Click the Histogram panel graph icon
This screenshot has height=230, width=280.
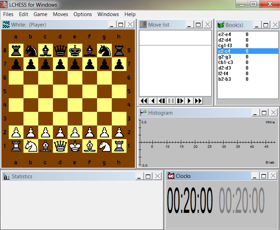[143, 113]
